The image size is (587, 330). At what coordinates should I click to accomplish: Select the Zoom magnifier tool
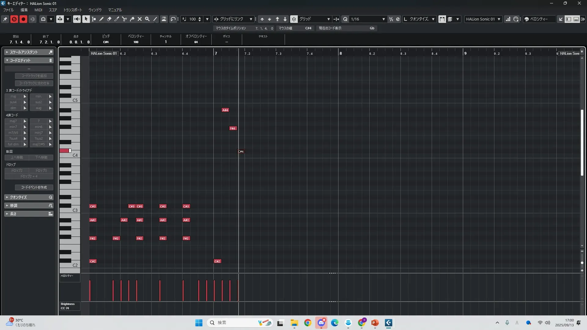point(147,19)
